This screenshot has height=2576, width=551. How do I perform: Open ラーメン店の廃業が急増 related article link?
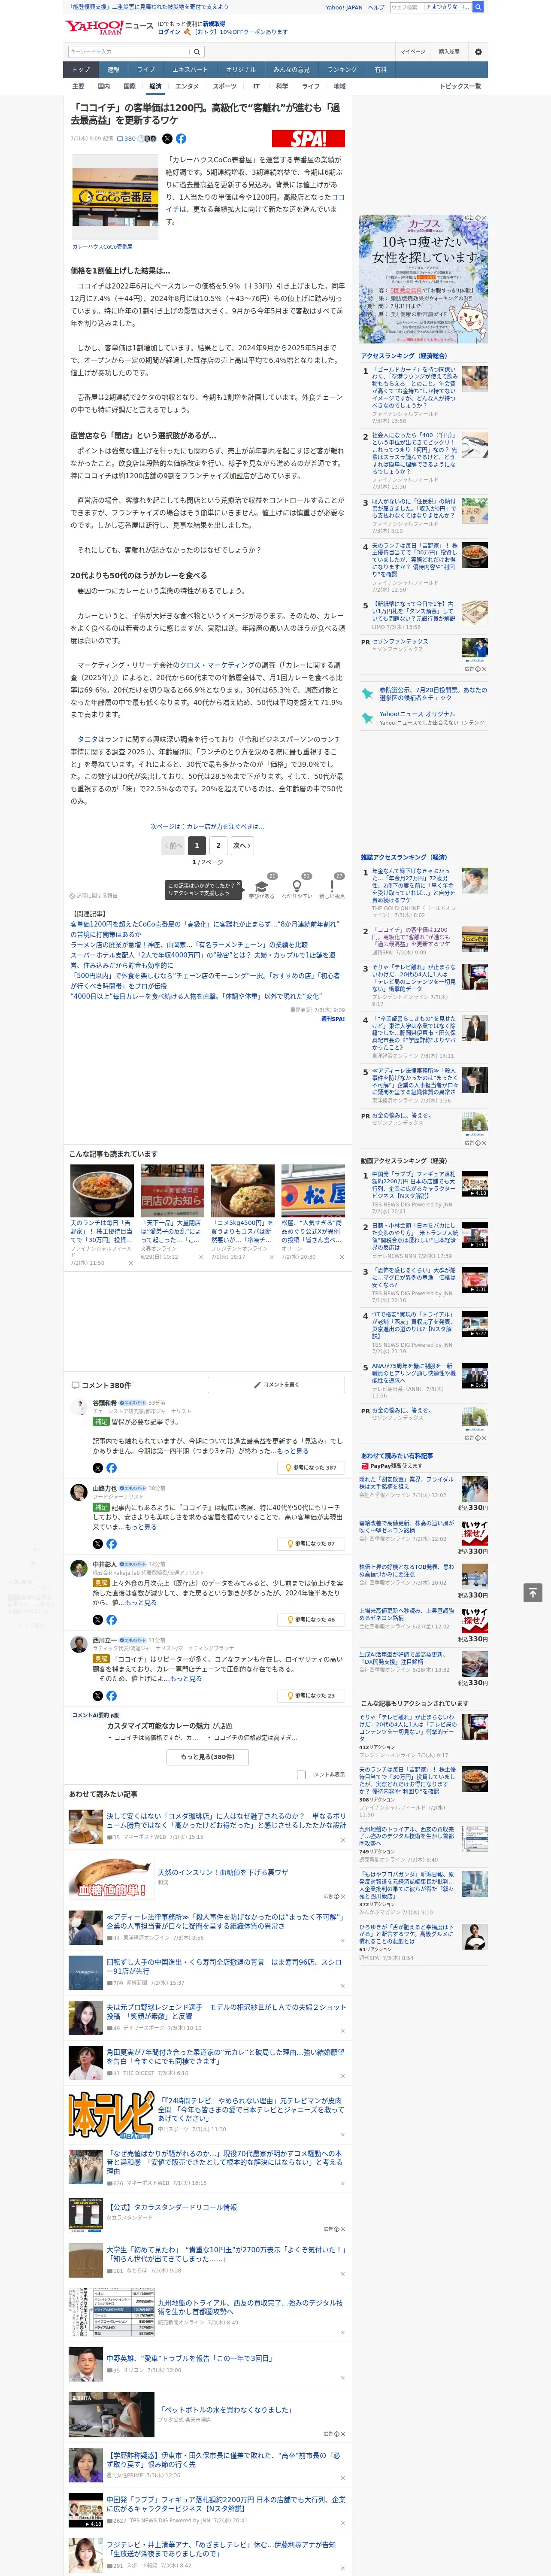click(x=189, y=945)
